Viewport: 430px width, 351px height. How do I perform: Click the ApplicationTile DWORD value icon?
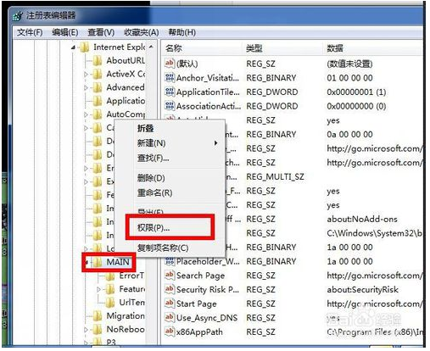(170, 92)
